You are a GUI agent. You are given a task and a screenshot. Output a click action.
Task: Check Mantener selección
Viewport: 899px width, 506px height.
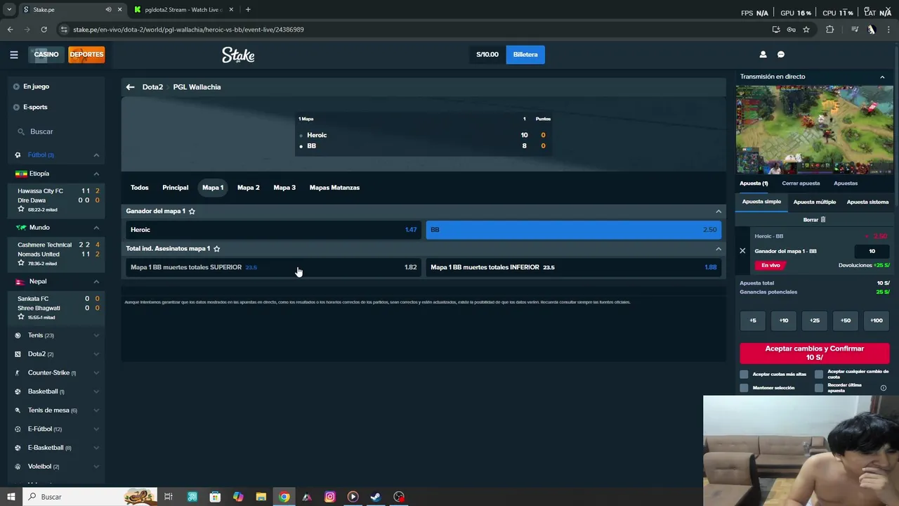744,388
